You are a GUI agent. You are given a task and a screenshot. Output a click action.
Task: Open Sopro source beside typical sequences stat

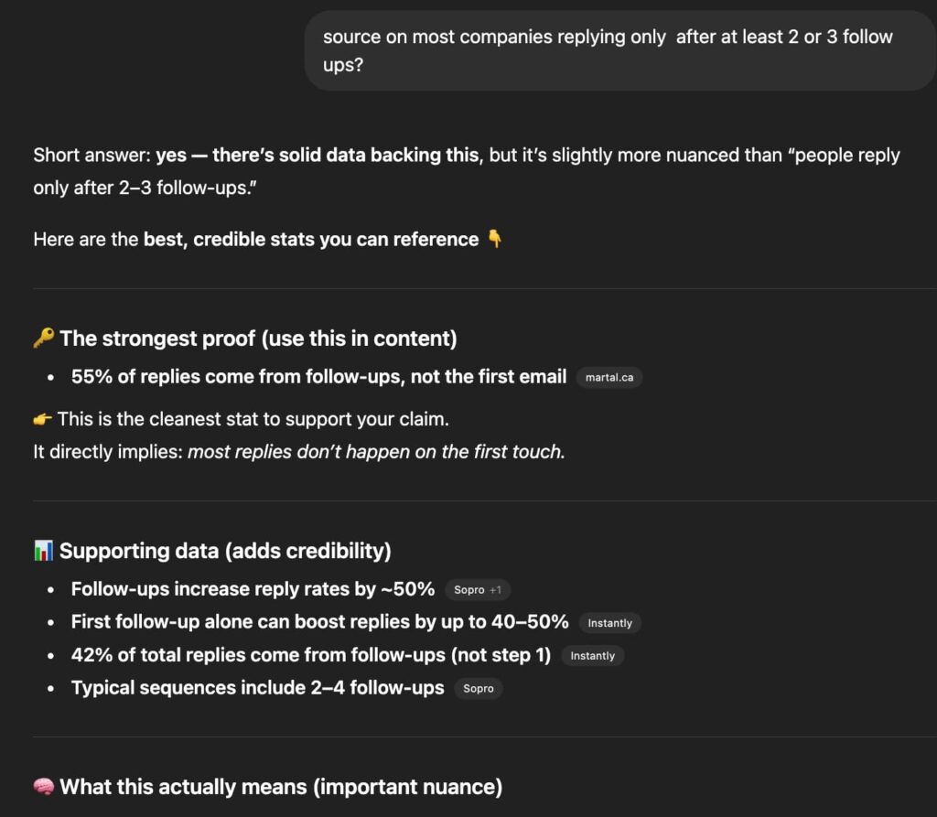point(479,688)
